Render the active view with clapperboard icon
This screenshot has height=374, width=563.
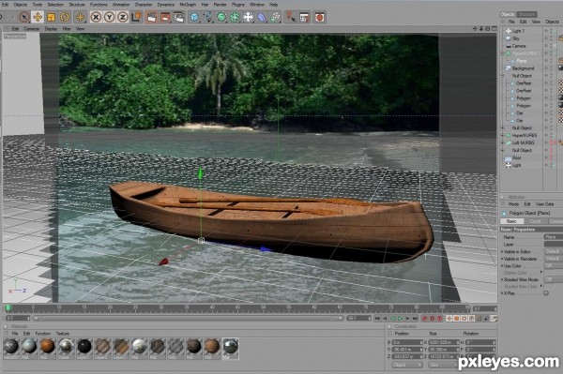coord(151,17)
